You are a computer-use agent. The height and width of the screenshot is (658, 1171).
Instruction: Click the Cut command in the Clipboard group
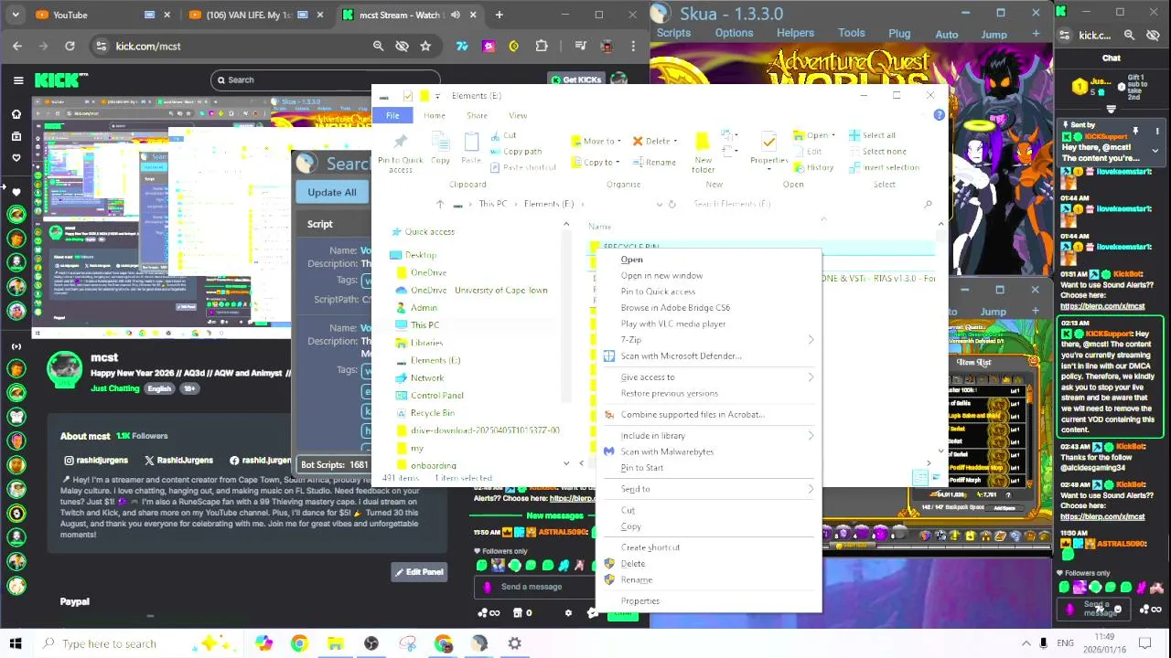[503, 135]
